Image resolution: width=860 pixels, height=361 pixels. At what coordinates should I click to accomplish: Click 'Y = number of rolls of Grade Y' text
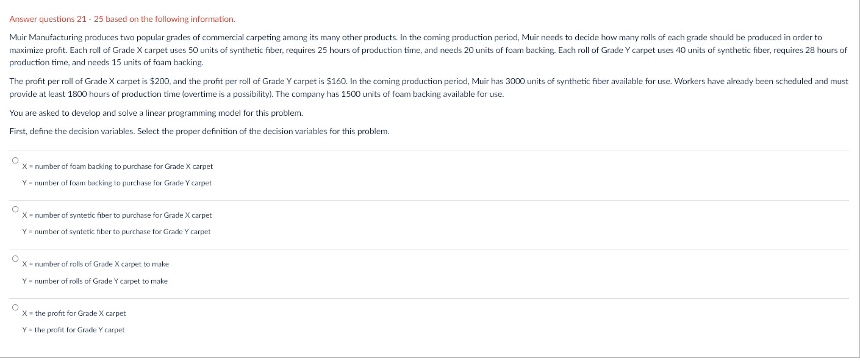click(95, 281)
